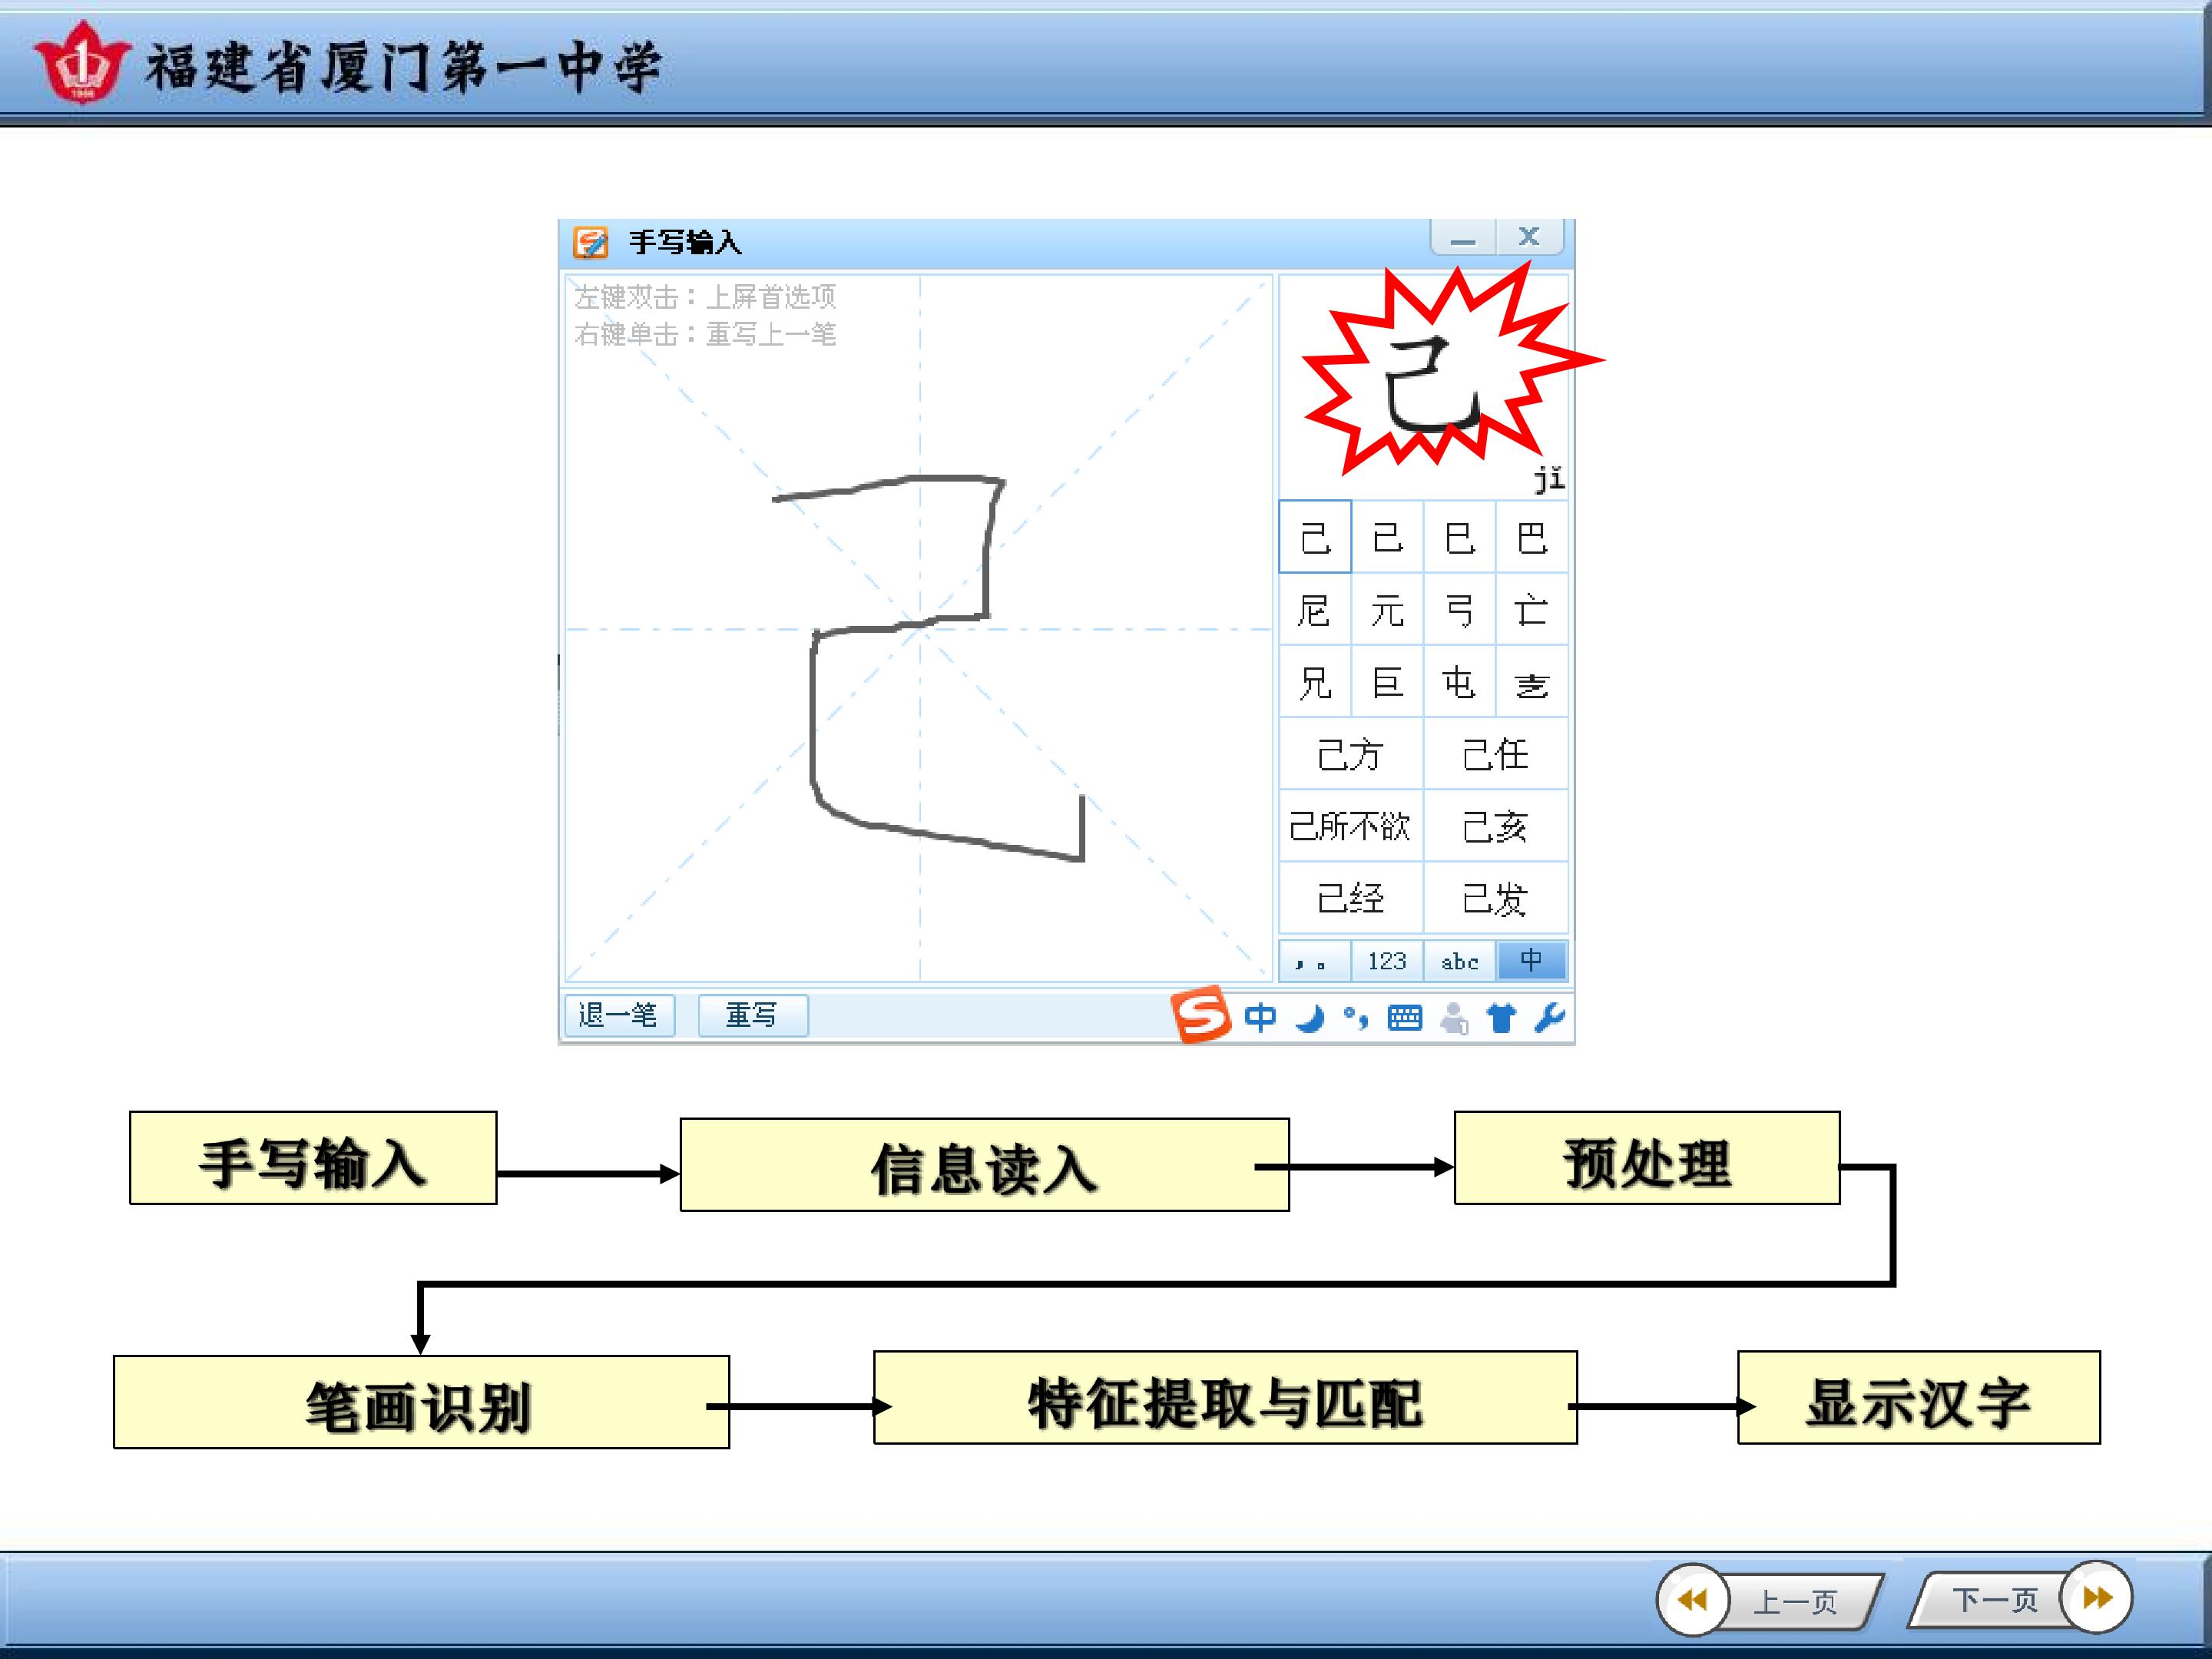Go to previous page 上一页
This screenshot has width=2212, height=1659.
pos(1769,1601)
